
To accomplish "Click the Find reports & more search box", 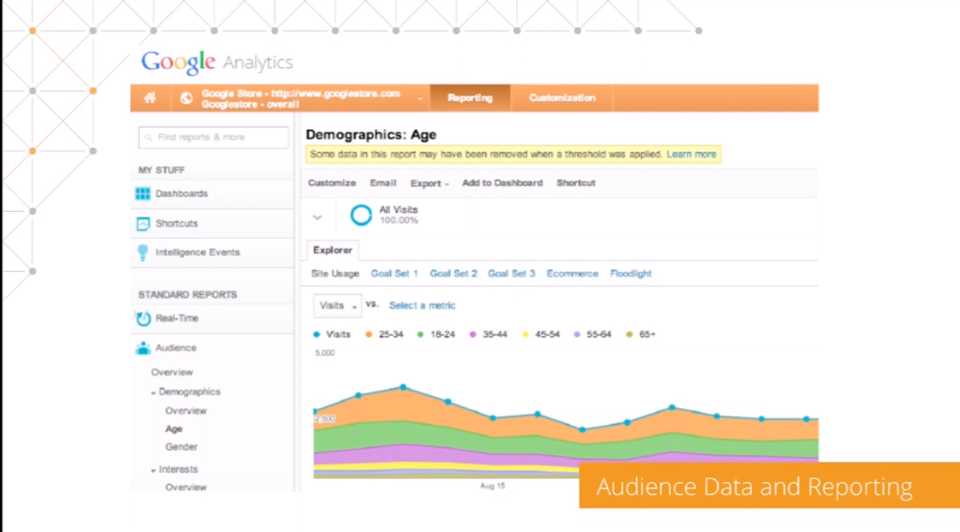I will (213, 138).
